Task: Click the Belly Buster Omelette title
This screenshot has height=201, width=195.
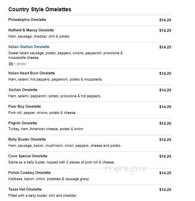Action: tap(27, 139)
